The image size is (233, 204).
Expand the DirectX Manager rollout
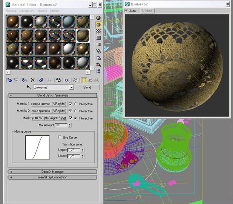[53, 172]
